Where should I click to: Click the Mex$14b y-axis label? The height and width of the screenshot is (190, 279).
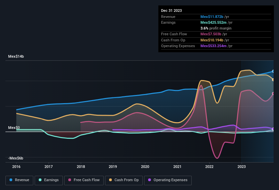pos(16,56)
